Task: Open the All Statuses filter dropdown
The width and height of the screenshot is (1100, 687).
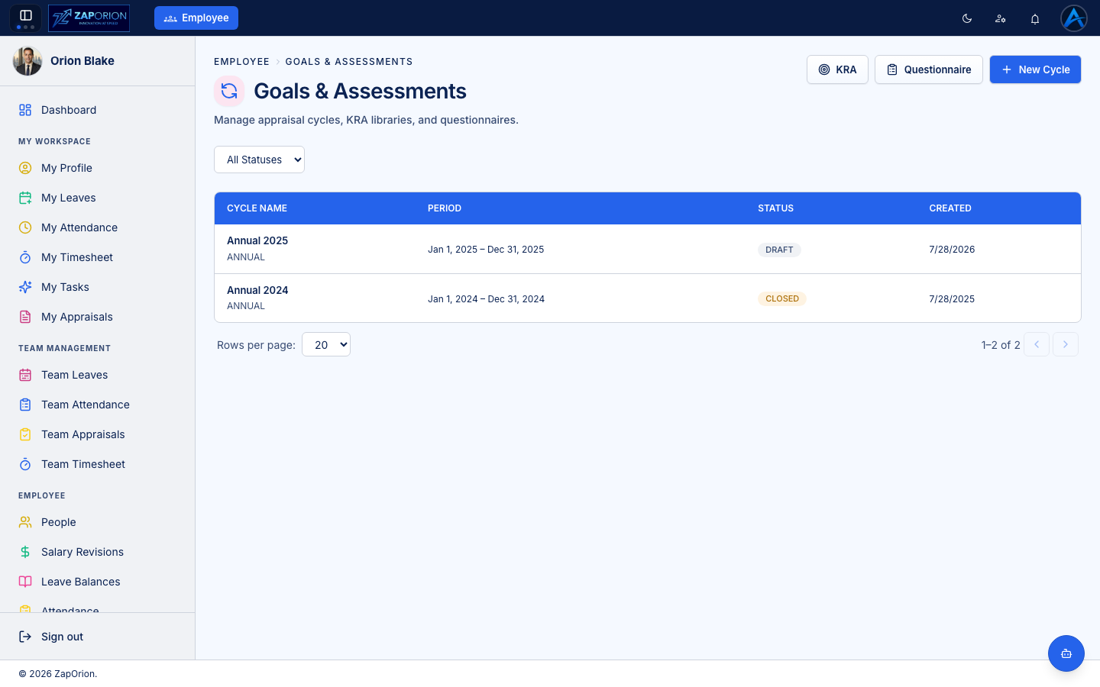Action: pos(259,160)
